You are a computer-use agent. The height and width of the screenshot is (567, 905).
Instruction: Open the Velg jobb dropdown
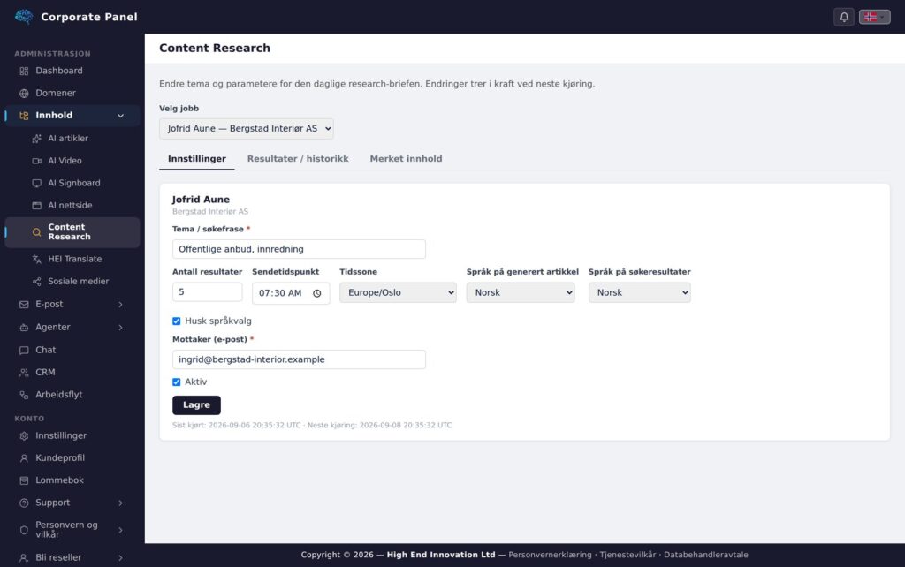coord(247,129)
